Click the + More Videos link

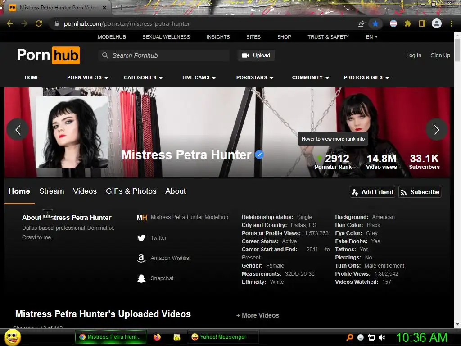258,315
